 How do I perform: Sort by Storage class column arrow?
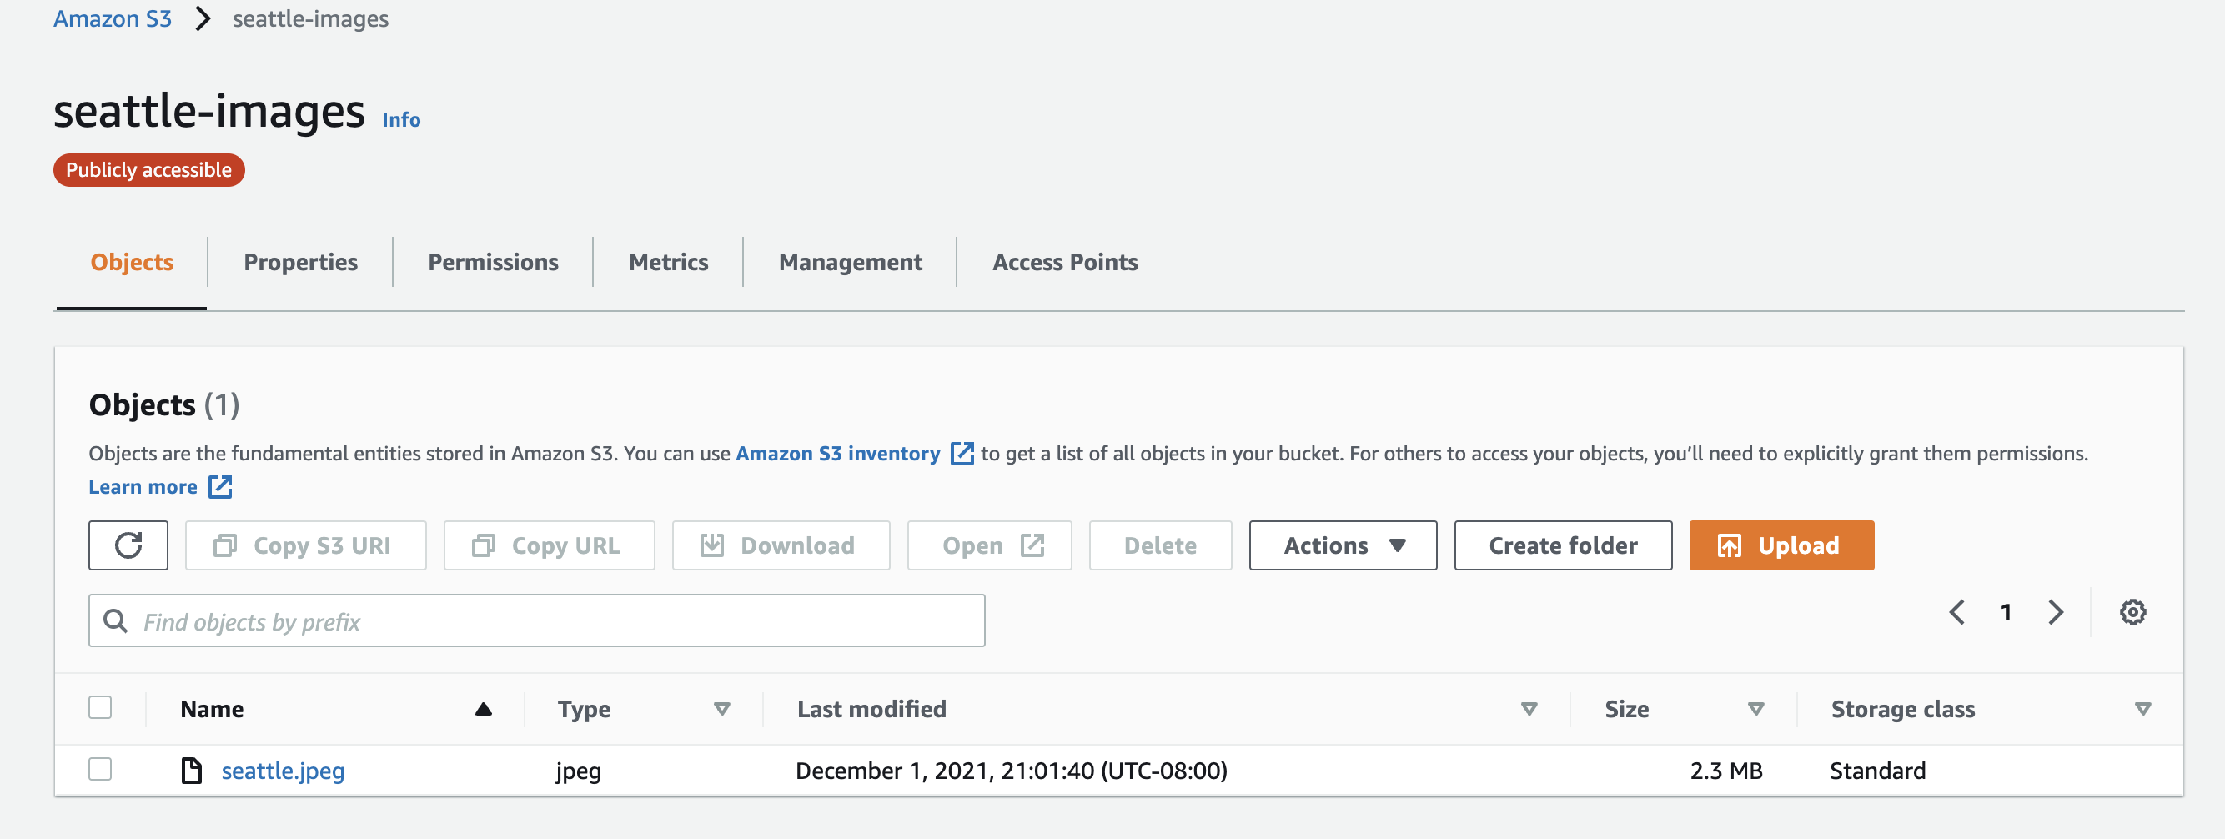click(2142, 709)
